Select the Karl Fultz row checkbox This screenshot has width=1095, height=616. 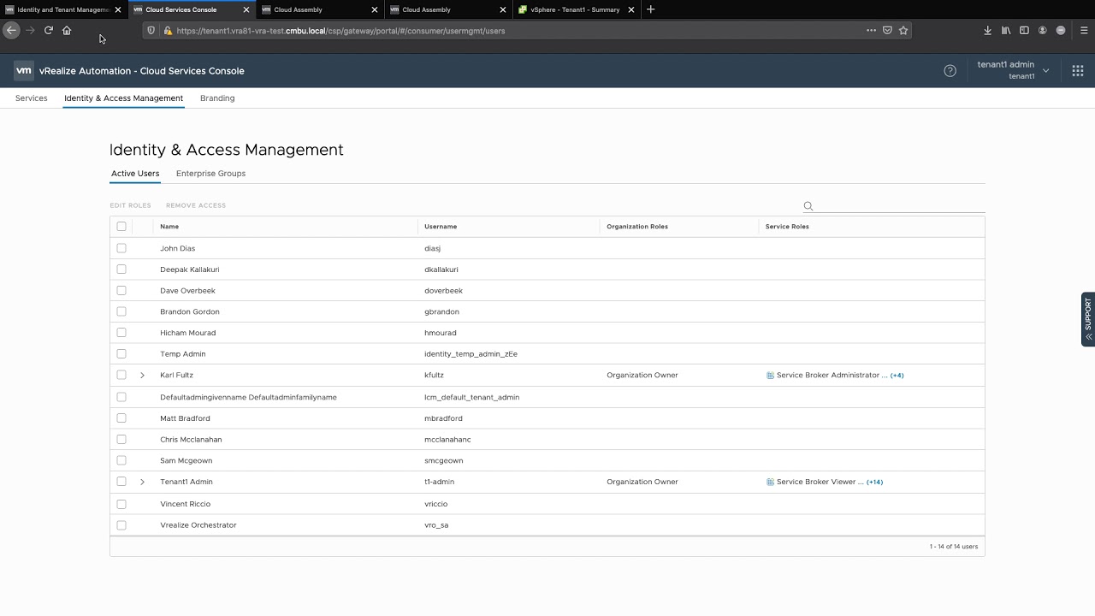tap(121, 375)
